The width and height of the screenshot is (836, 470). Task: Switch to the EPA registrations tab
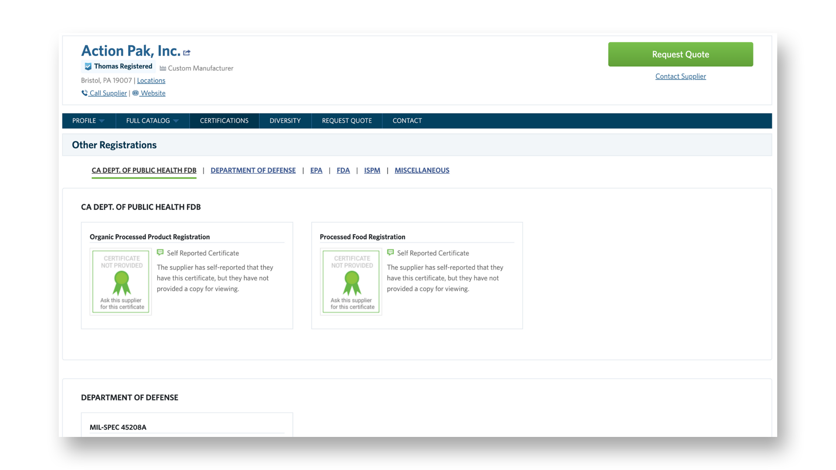[316, 170]
